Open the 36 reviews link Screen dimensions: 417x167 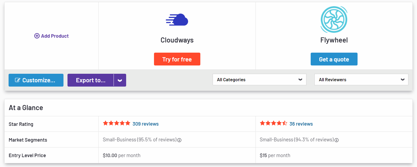301,124
